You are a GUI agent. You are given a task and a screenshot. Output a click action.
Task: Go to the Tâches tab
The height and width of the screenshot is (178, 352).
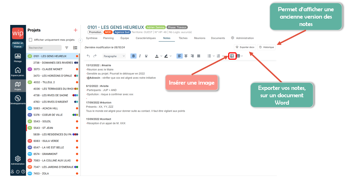coord(183,38)
